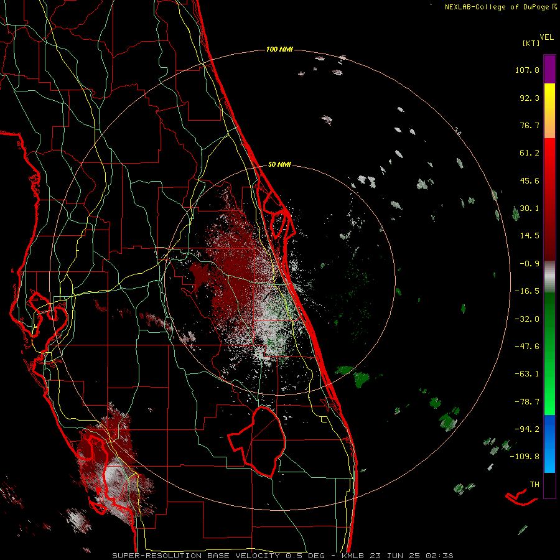Select the -94.2 velocity scale value
This screenshot has width=560, height=560.
pos(527,429)
